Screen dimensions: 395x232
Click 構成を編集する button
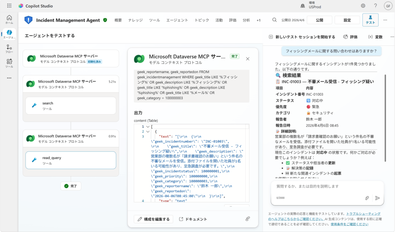click(154, 219)
